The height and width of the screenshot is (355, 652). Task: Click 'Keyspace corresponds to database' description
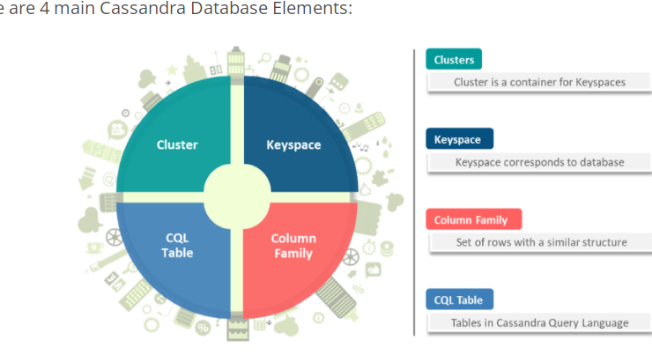[x=539, y=162]
